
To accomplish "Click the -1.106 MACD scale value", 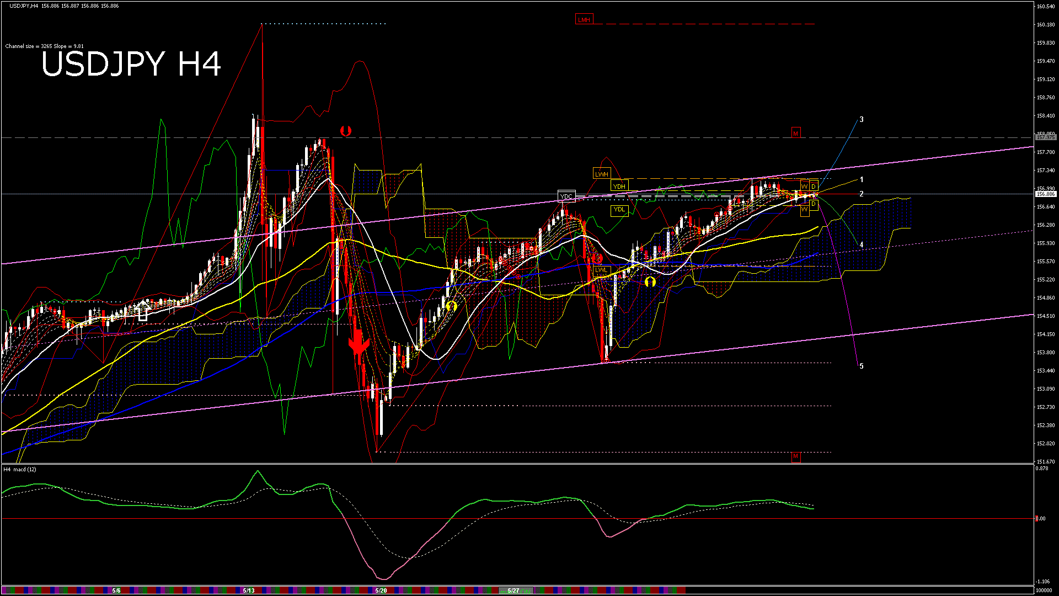I will click(1043, 582).
